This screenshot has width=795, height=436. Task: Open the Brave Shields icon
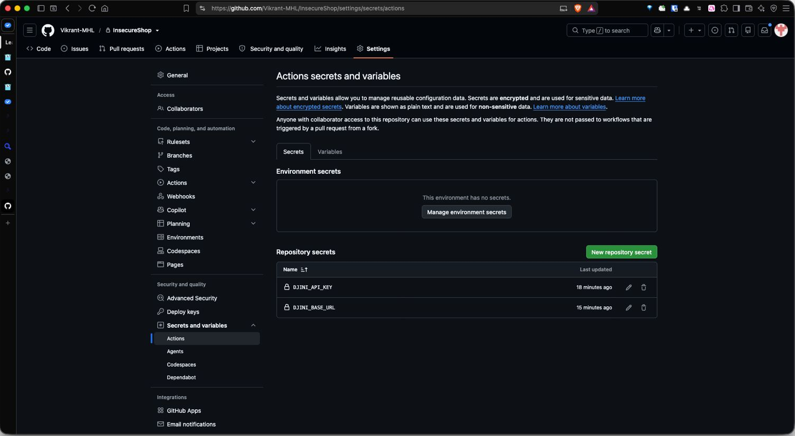coord(578,8)
